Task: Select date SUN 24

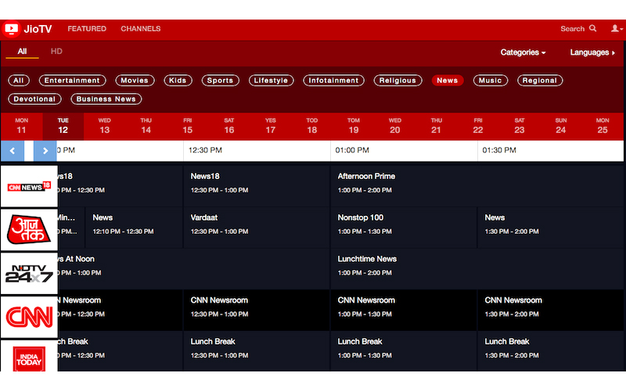Action: point(561,126)
